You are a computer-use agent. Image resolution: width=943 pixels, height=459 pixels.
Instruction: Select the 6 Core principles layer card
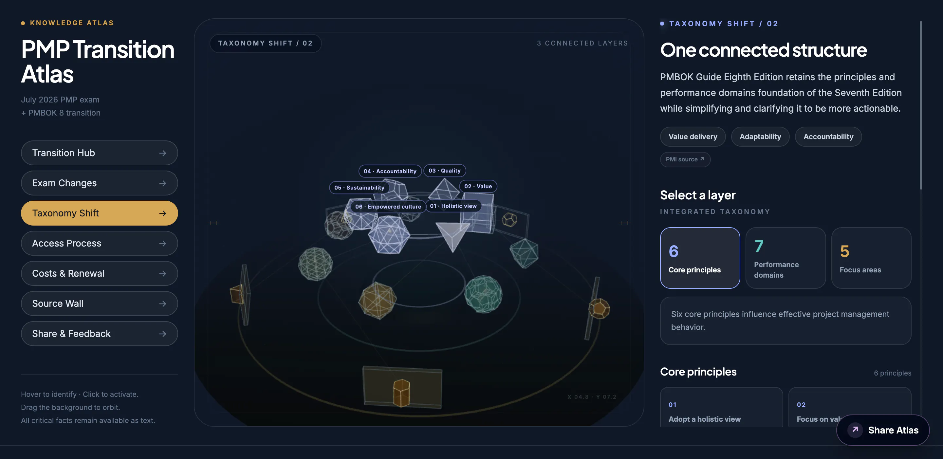pos(700,258)
